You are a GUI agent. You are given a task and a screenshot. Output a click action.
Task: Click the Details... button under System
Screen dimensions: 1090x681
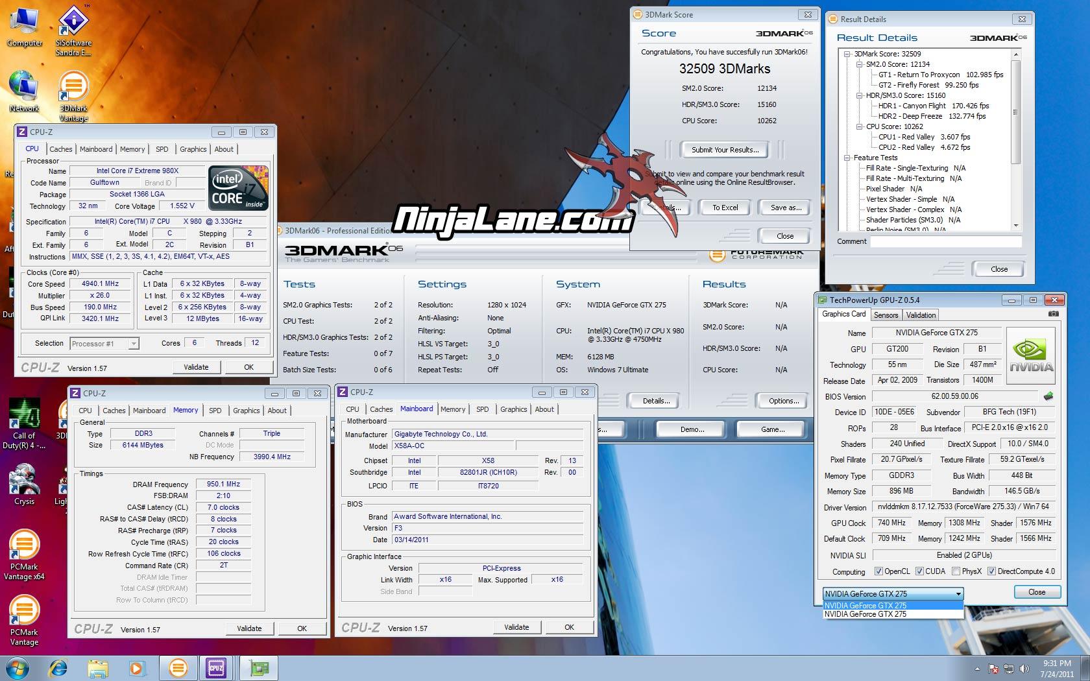(x=656, y=401)
